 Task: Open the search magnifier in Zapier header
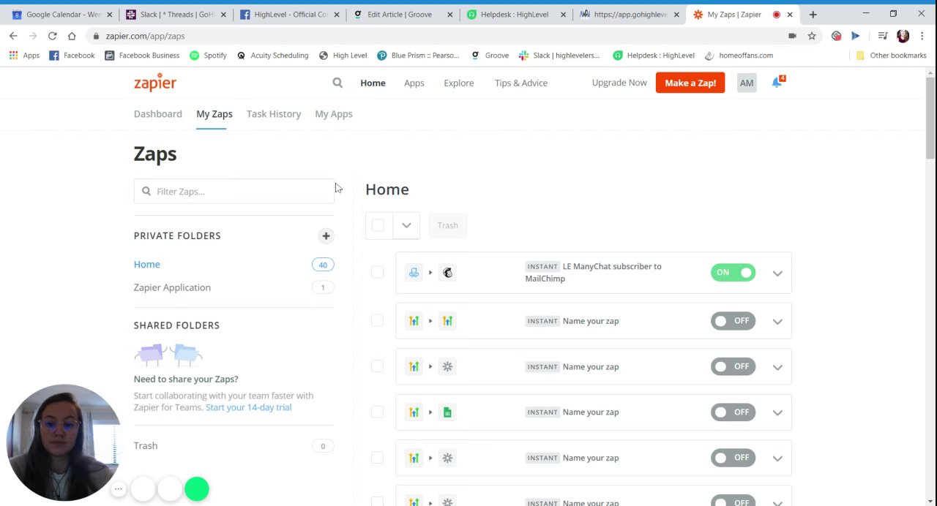[337, 83]
